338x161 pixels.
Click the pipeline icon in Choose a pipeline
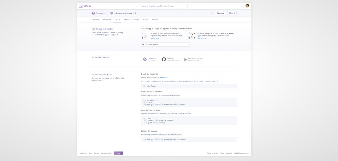(143, 44)
